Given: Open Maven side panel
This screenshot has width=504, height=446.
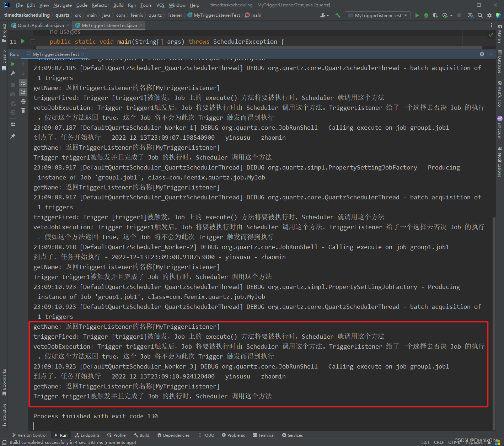Looking at the screenshot, I should pyautogui.click(x=500, y=33).
